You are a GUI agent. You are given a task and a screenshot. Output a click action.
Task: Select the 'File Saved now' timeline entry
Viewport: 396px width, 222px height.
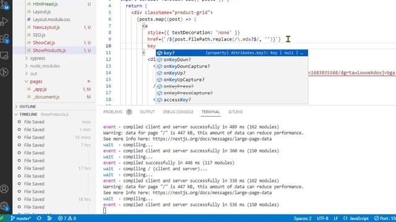coord(54,122)
